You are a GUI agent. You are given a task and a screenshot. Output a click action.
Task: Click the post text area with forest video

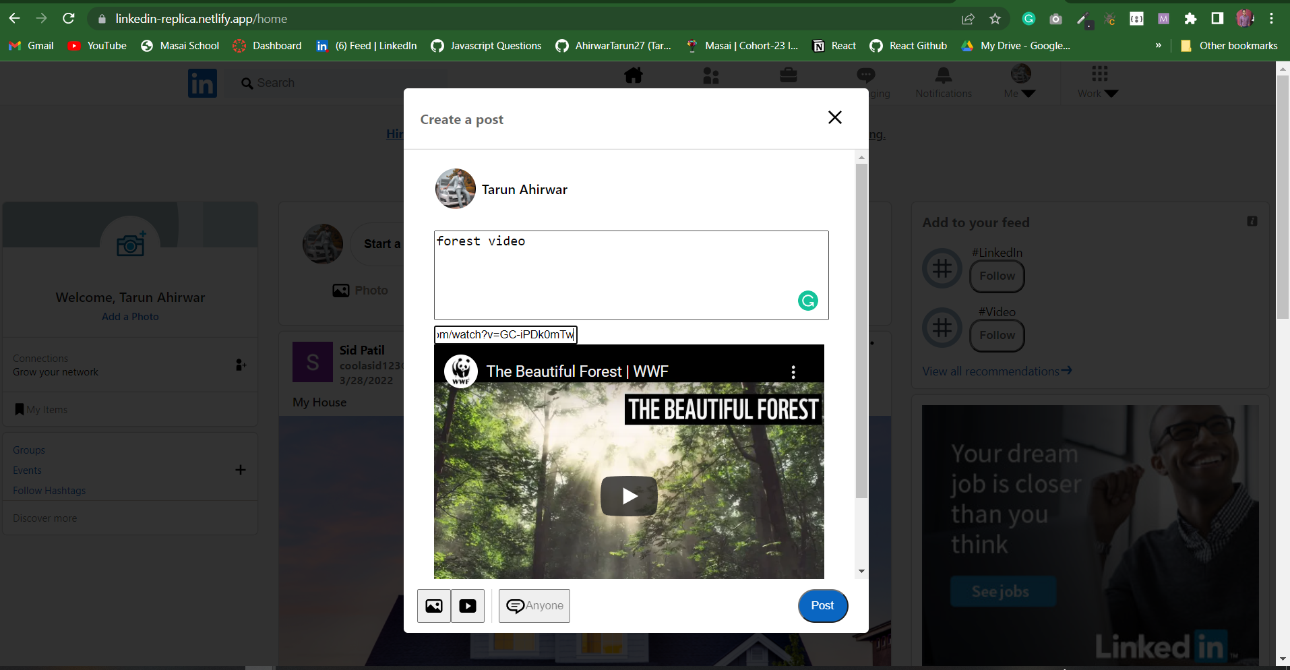[632, 275]
